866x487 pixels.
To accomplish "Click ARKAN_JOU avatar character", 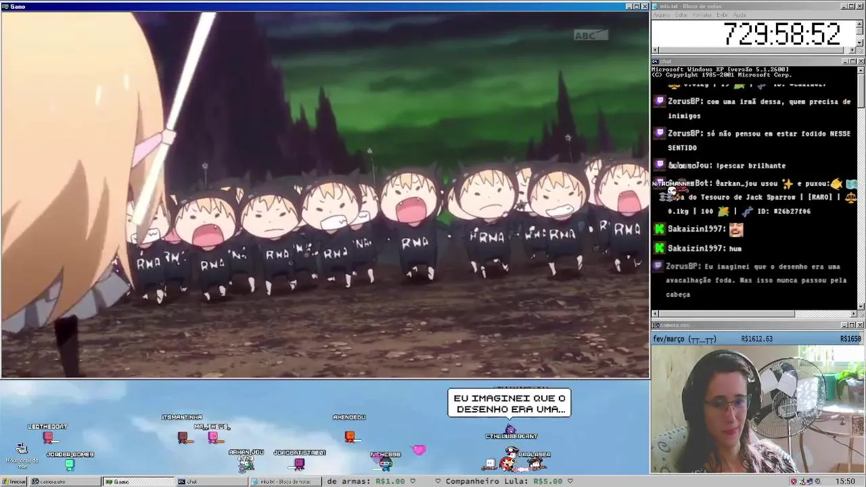I will 246,463.
